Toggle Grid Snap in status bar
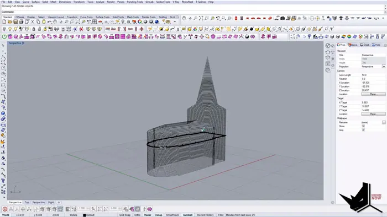Image resolution: width=387 pixels, height=217 pixels. (124, 215)
